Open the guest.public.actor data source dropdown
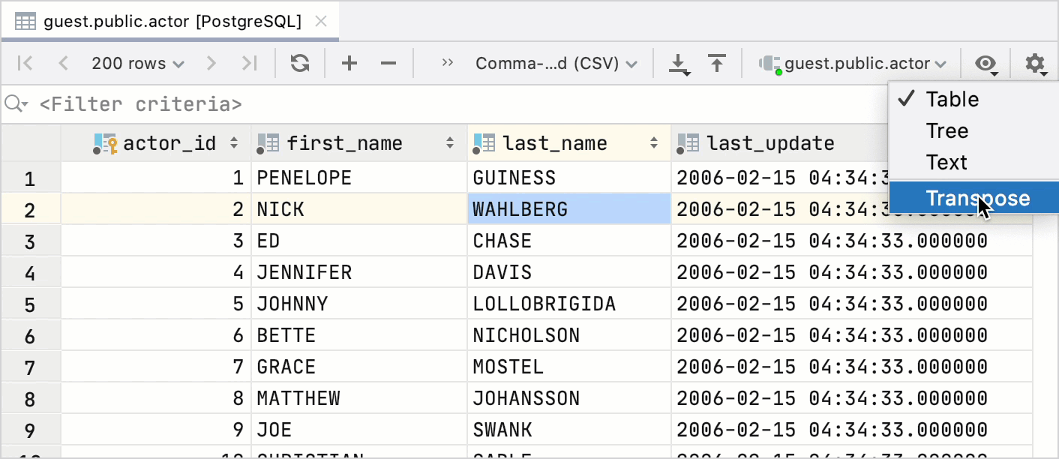 855,63
